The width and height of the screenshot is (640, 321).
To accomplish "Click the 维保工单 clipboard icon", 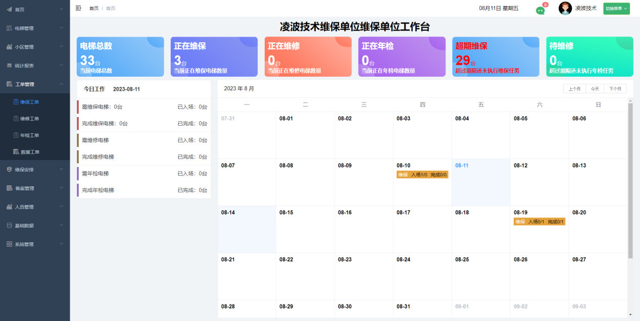I will [16, 102].
